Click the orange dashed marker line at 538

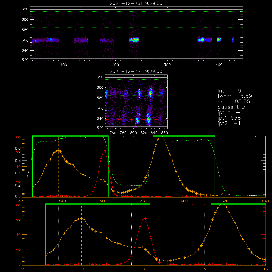(58, 166)
